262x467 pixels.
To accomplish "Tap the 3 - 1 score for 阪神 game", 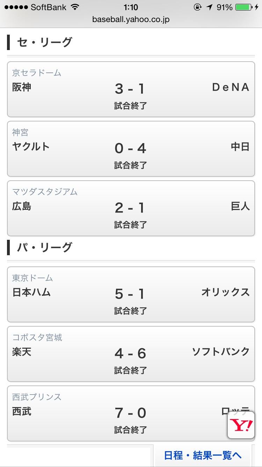I will (x=130, y=89).
